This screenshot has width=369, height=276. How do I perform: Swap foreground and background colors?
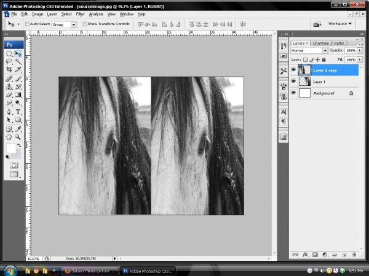[19, 145]
